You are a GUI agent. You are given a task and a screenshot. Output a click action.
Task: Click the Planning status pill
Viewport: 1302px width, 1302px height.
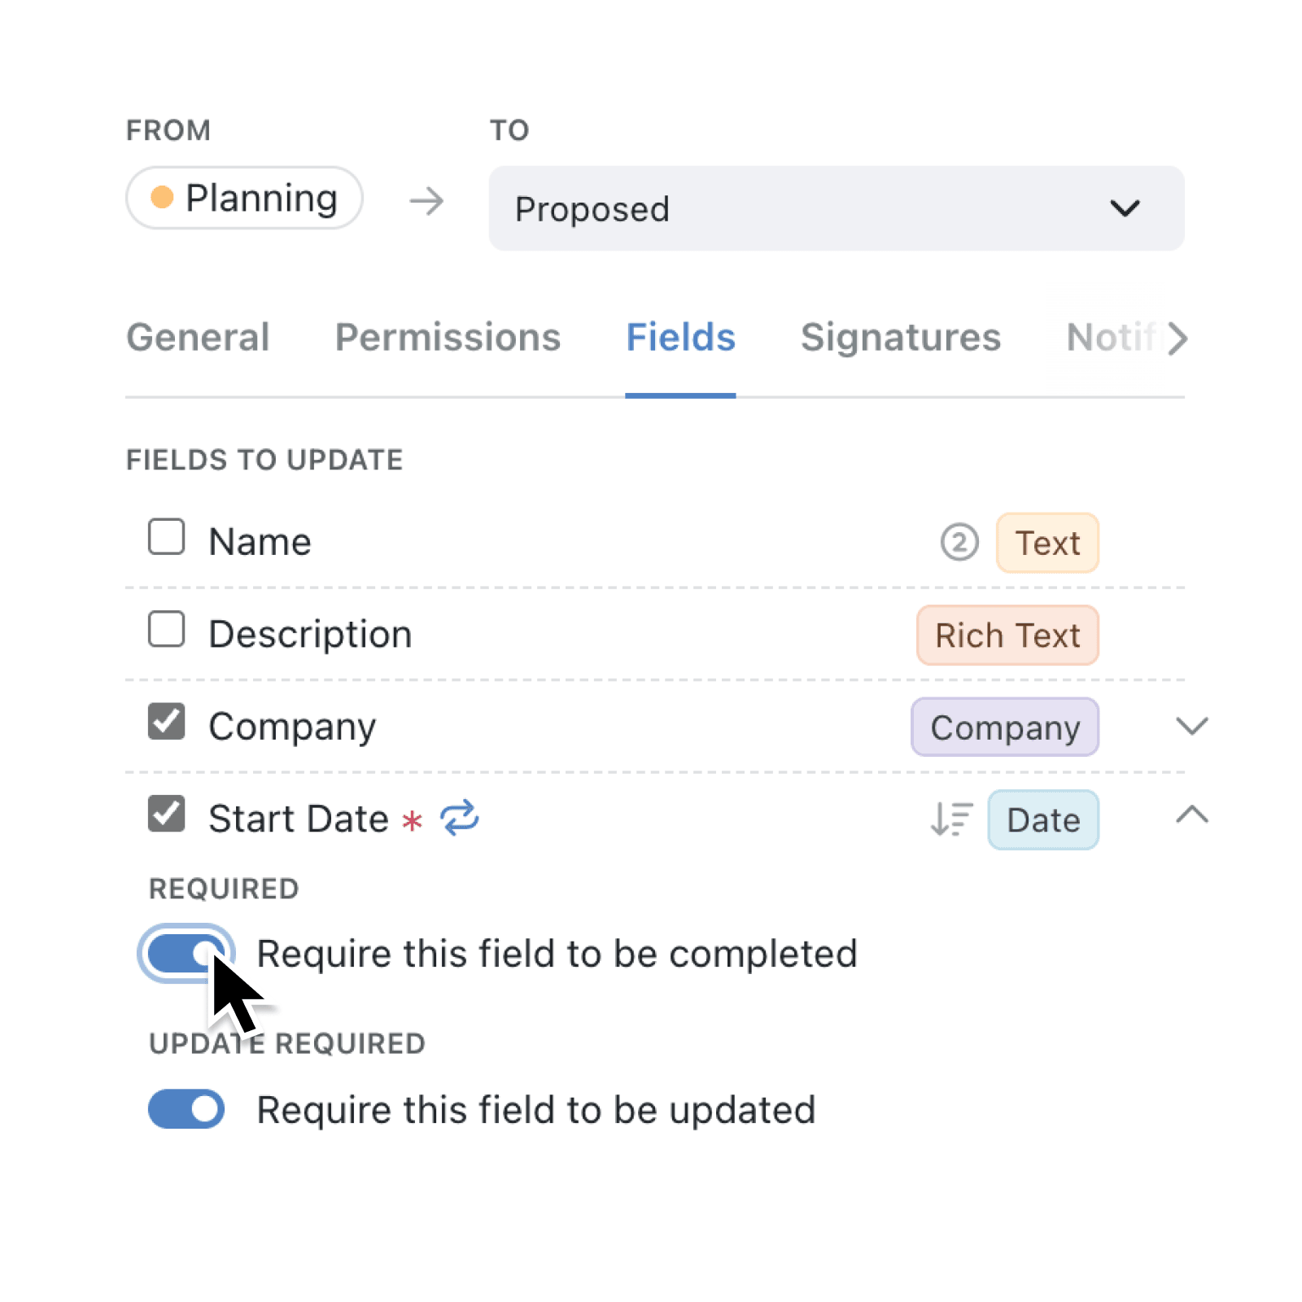[245, 199]
